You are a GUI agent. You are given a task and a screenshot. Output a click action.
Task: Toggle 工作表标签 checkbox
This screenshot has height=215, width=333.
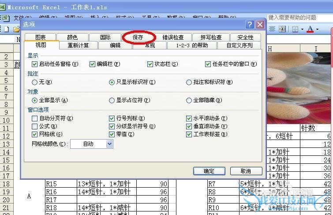tap(189, 134)
